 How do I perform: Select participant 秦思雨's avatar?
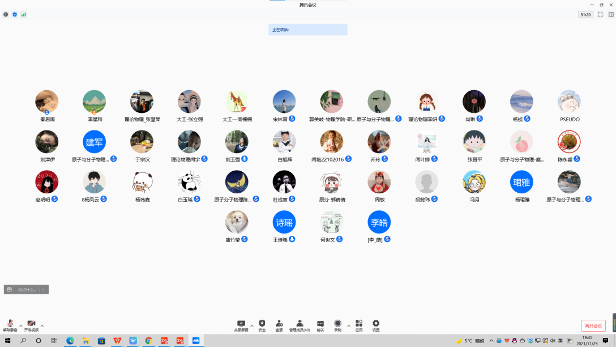pos(46,101)
